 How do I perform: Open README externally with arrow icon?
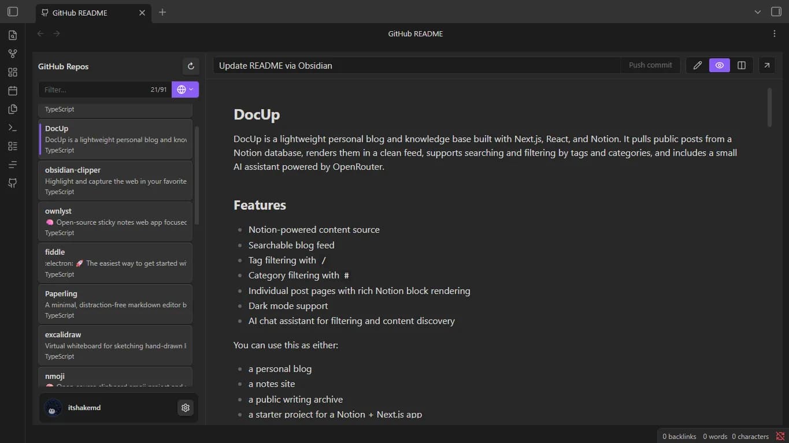[766, 65]
